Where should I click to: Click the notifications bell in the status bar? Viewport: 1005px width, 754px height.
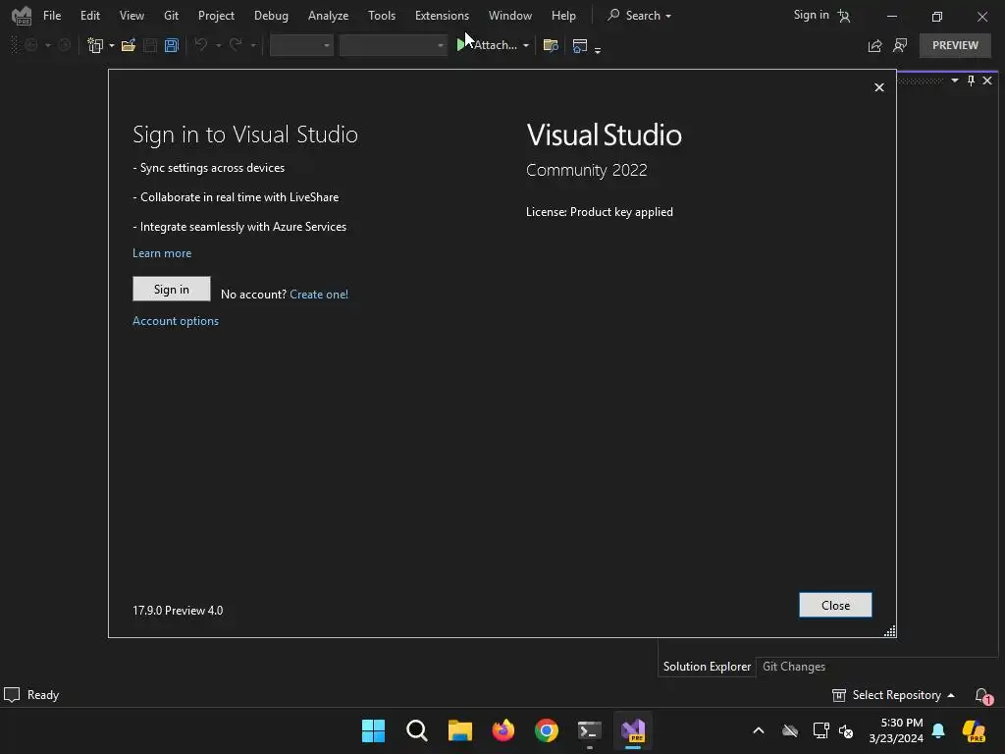pyautogui.click(x=982, y=696)
